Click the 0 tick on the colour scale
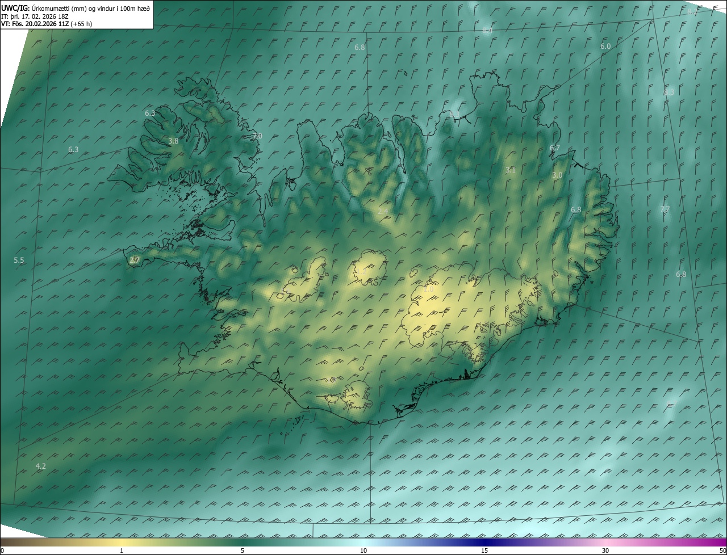 point(2,550)
